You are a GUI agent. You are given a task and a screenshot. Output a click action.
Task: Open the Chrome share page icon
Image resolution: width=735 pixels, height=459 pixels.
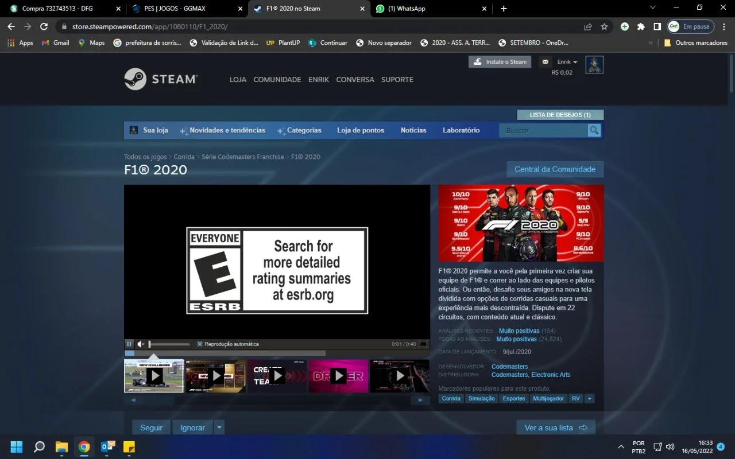click(x=588, y=26)
